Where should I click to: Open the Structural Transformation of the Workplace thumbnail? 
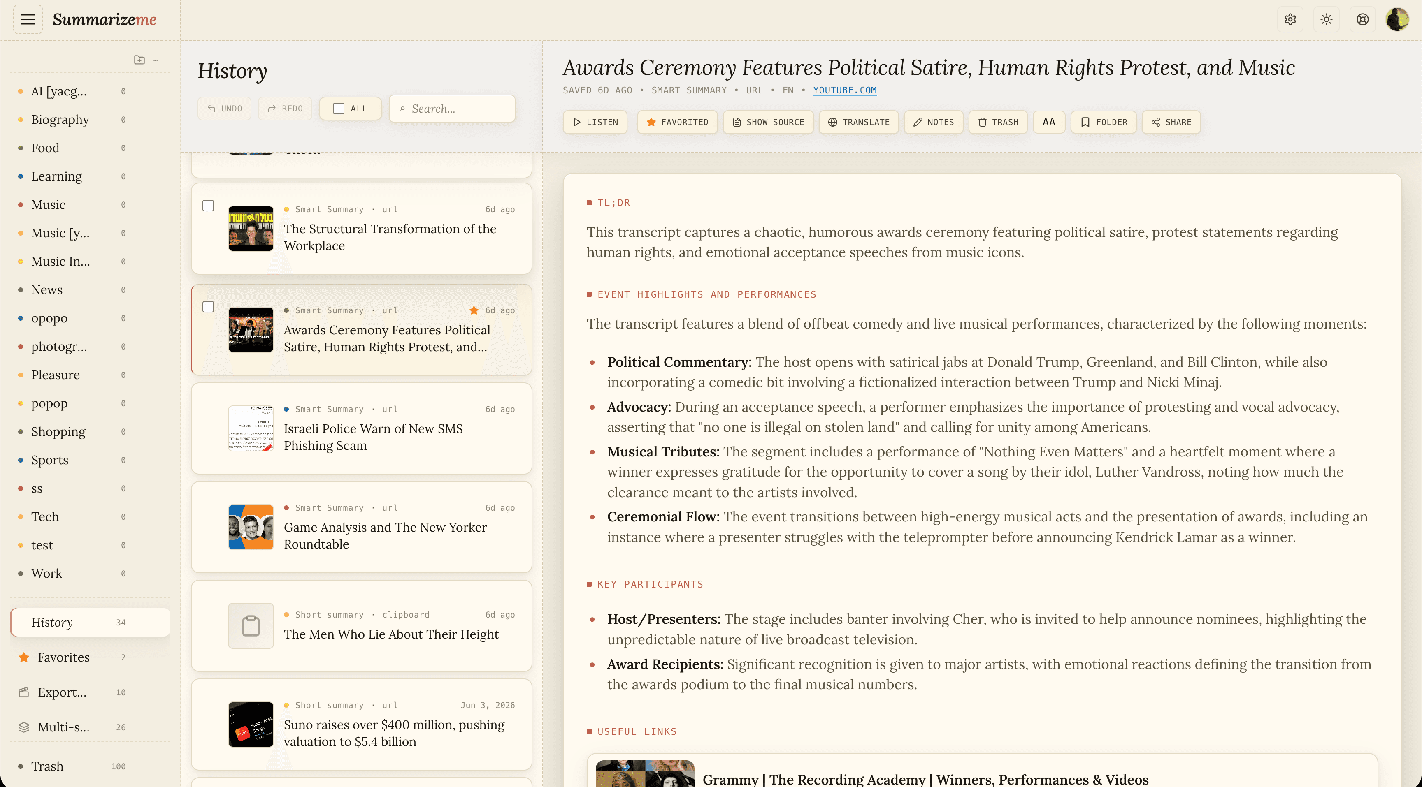(251, 229)
